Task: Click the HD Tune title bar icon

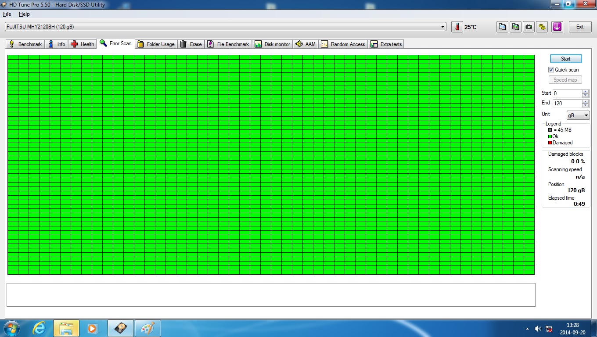Action: coord(5,4)
